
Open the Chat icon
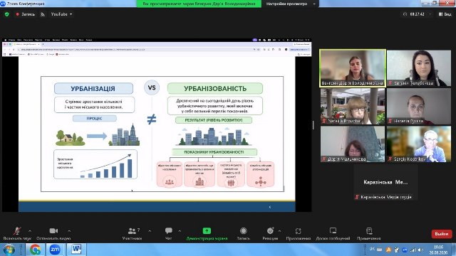168,230
